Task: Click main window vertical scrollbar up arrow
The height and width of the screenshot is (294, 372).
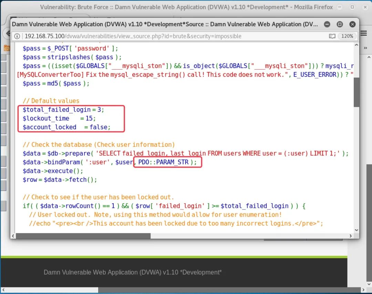Action: [369, 57]
